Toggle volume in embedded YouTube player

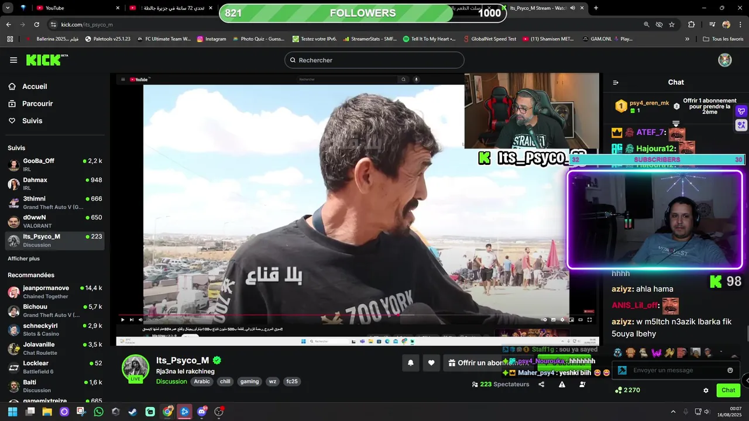point(140,319)
